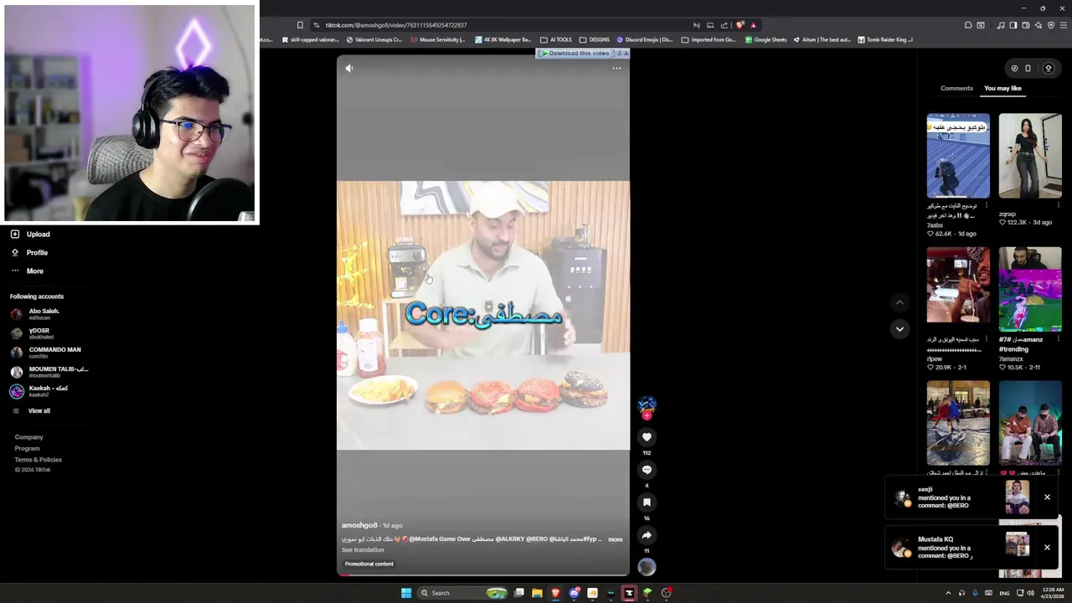Image resolution: width=1072 pixels, height=603 pixels.
Task: Open File Explorer from taskbar
Action: click(x=537, y=593)
